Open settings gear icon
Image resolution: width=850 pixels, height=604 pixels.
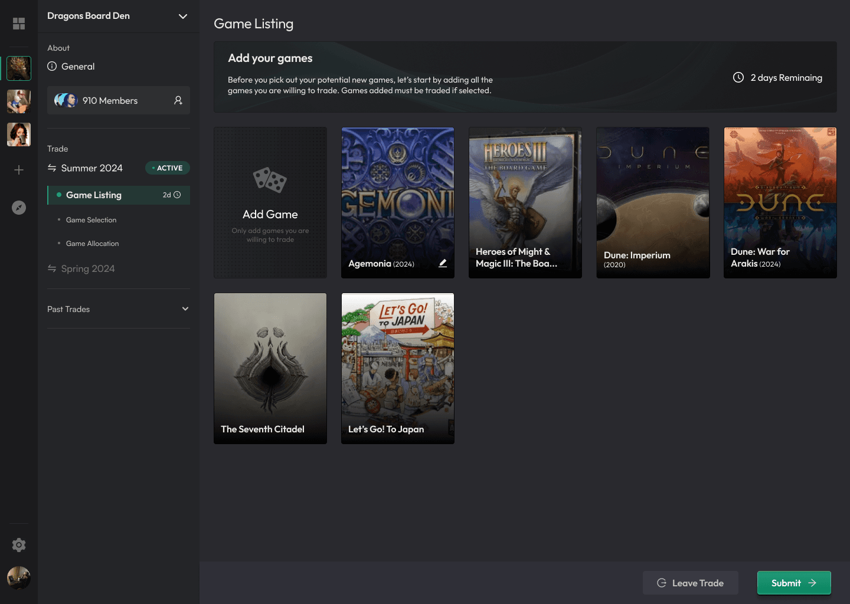point(19,545)
